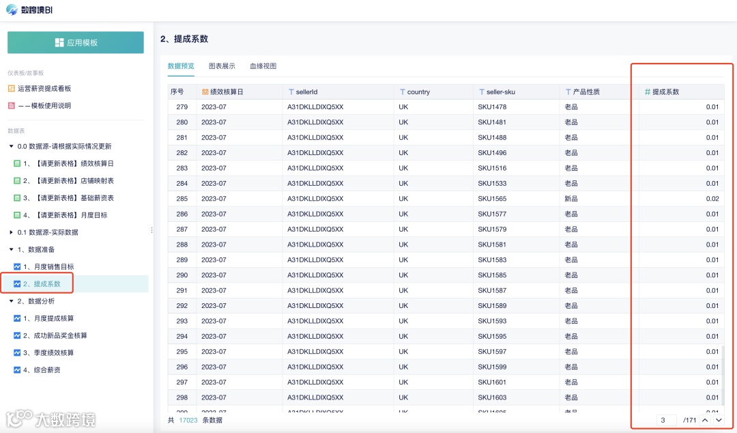The image size is (737, 433).
Task: Click green table icon beside 月度目标
Action: pyautogui.click(x=17, y=215)
